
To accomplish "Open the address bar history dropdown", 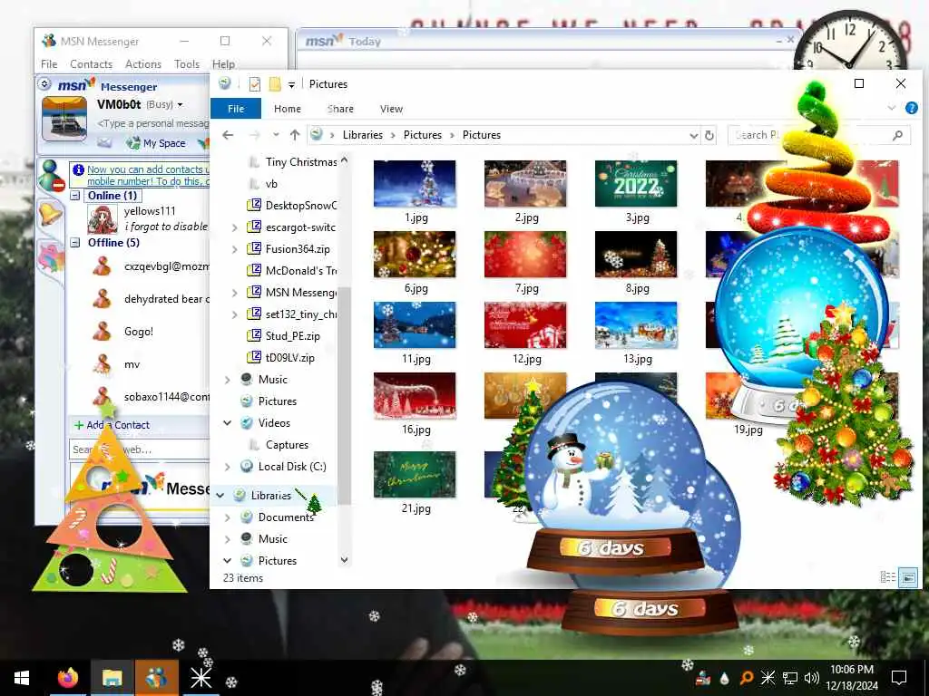I will click(x=694, y=136).
